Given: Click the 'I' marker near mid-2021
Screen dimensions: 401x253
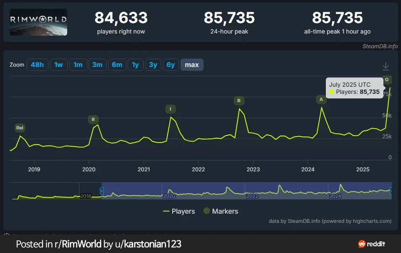Looking at the screenshot, I should coord(170,109).
